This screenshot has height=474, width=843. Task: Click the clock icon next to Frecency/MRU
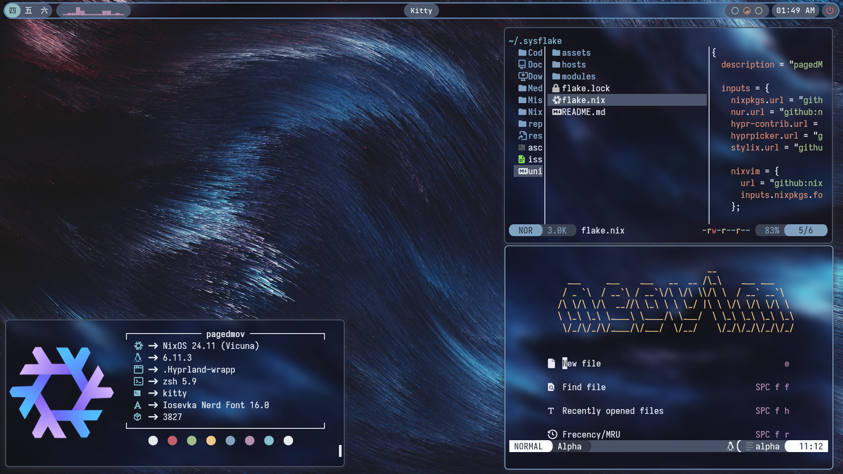point(552,434)
